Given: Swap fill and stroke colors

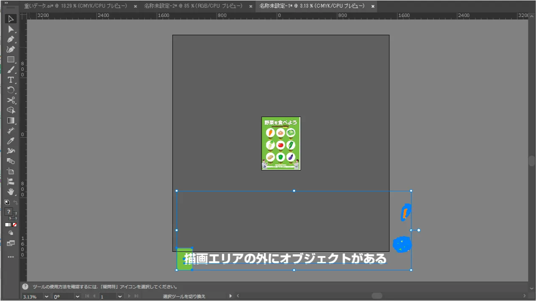Looking at the screenshot, I should (15, 203).
